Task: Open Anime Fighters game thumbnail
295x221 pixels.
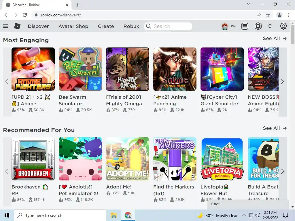Action: [33, 69]
